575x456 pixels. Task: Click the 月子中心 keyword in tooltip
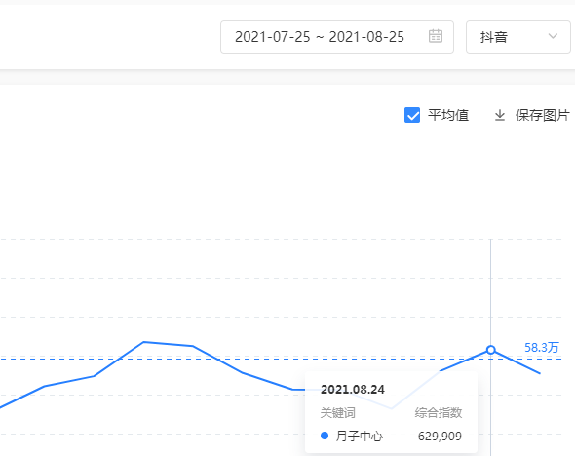click(359, 437)
